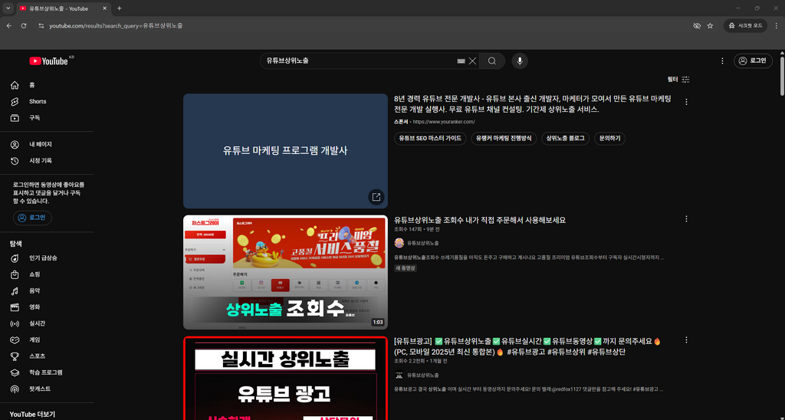Click the sidebar 로그인 sign-in button
The height and width of the screenshot is (420, 785).
tap(32, 218)
